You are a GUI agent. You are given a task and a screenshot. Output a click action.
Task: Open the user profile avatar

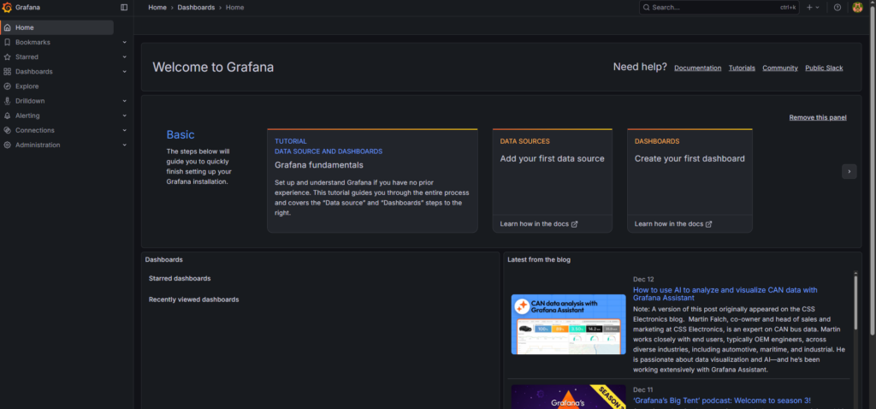857,7
